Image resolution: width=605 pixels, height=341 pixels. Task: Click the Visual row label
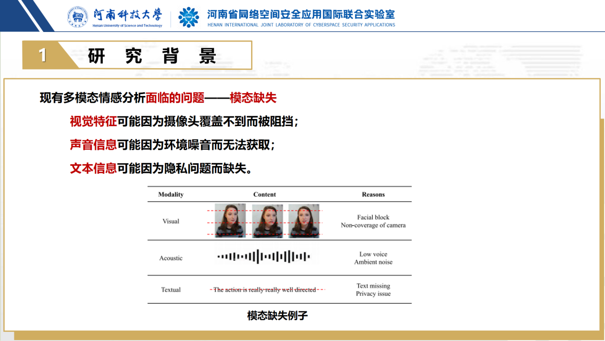[171, 221]
